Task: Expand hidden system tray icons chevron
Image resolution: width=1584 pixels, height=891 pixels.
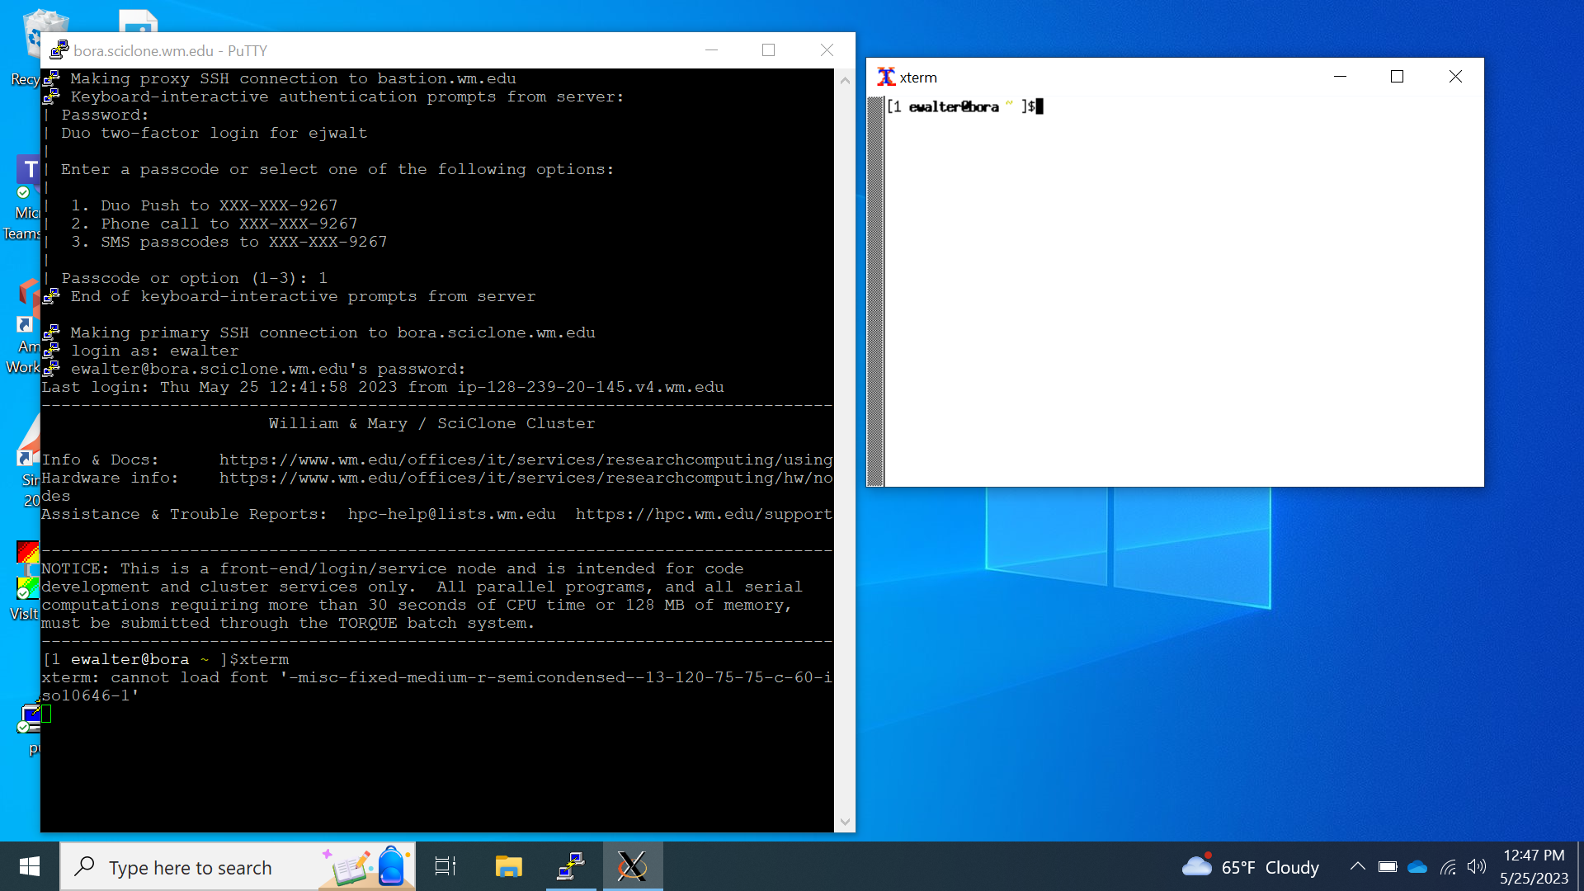Action: (1357, 867)
